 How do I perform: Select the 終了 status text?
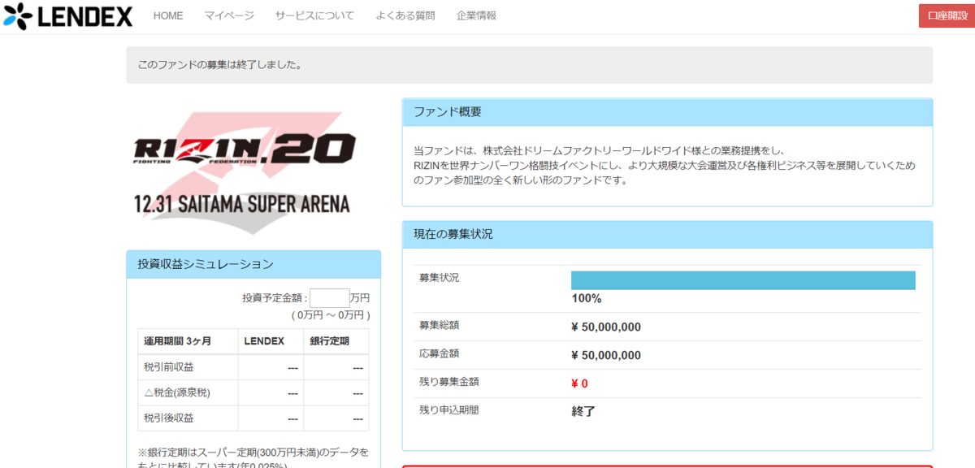click(x=583, y=411)
